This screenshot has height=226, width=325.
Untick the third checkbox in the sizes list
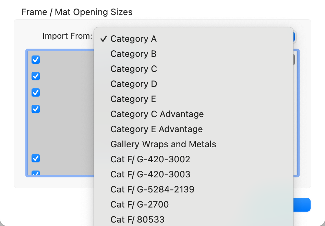pos(36,92)
